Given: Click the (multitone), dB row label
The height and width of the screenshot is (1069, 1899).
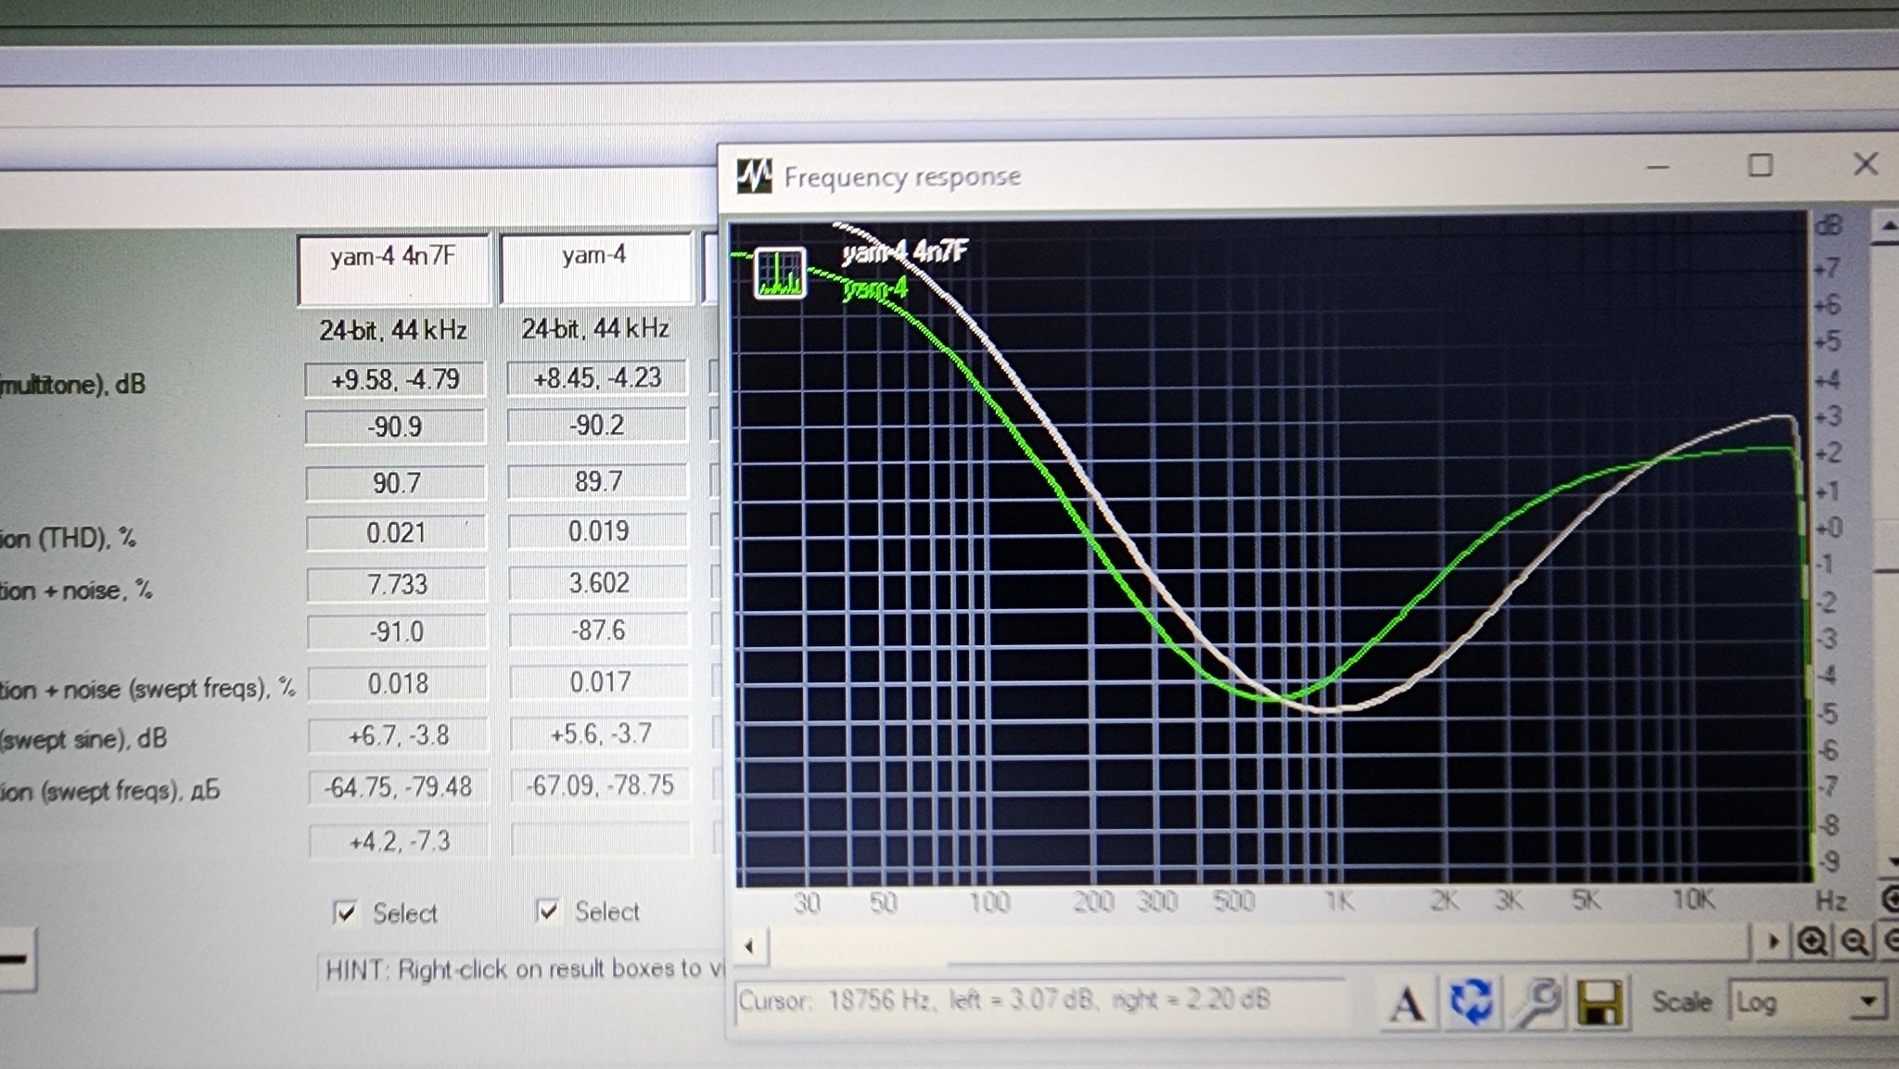Looking at the screenshot, I should tap(72, 384).
